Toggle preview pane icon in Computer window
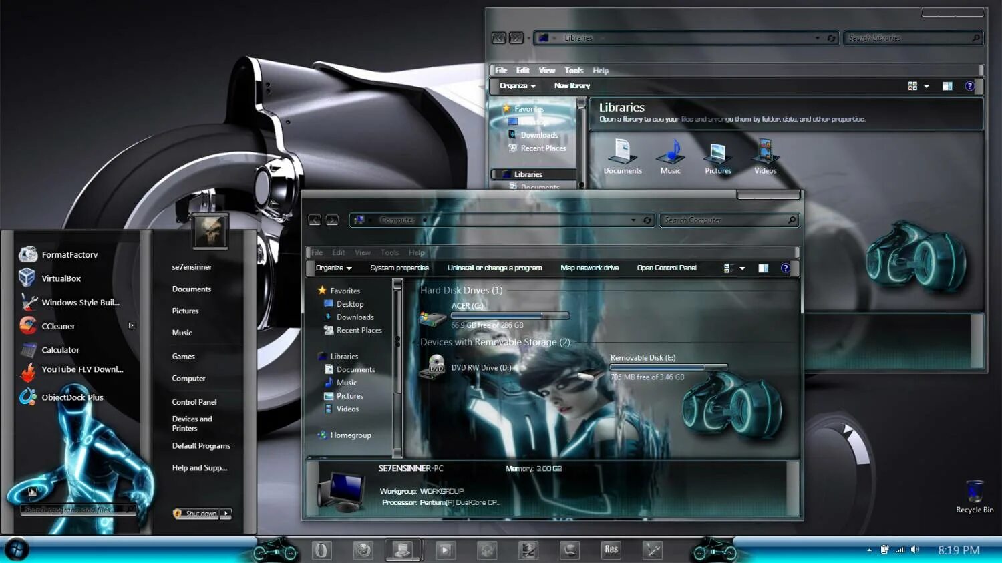Viewport: 1002px width, 563px height. (x=763, y=268)
